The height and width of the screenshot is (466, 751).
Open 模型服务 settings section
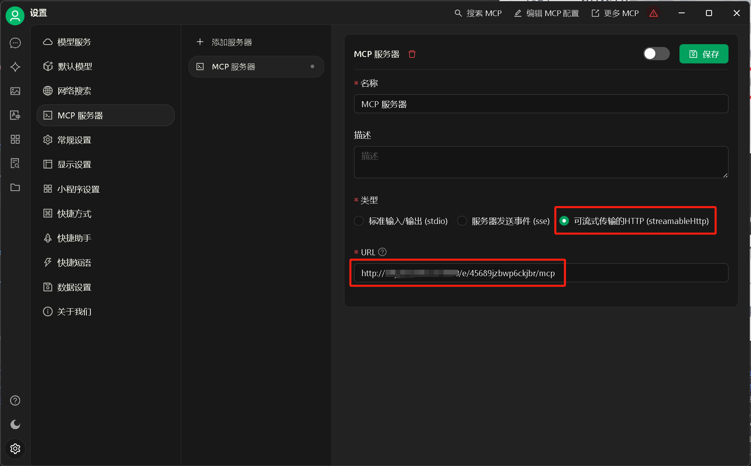point(74,42)
